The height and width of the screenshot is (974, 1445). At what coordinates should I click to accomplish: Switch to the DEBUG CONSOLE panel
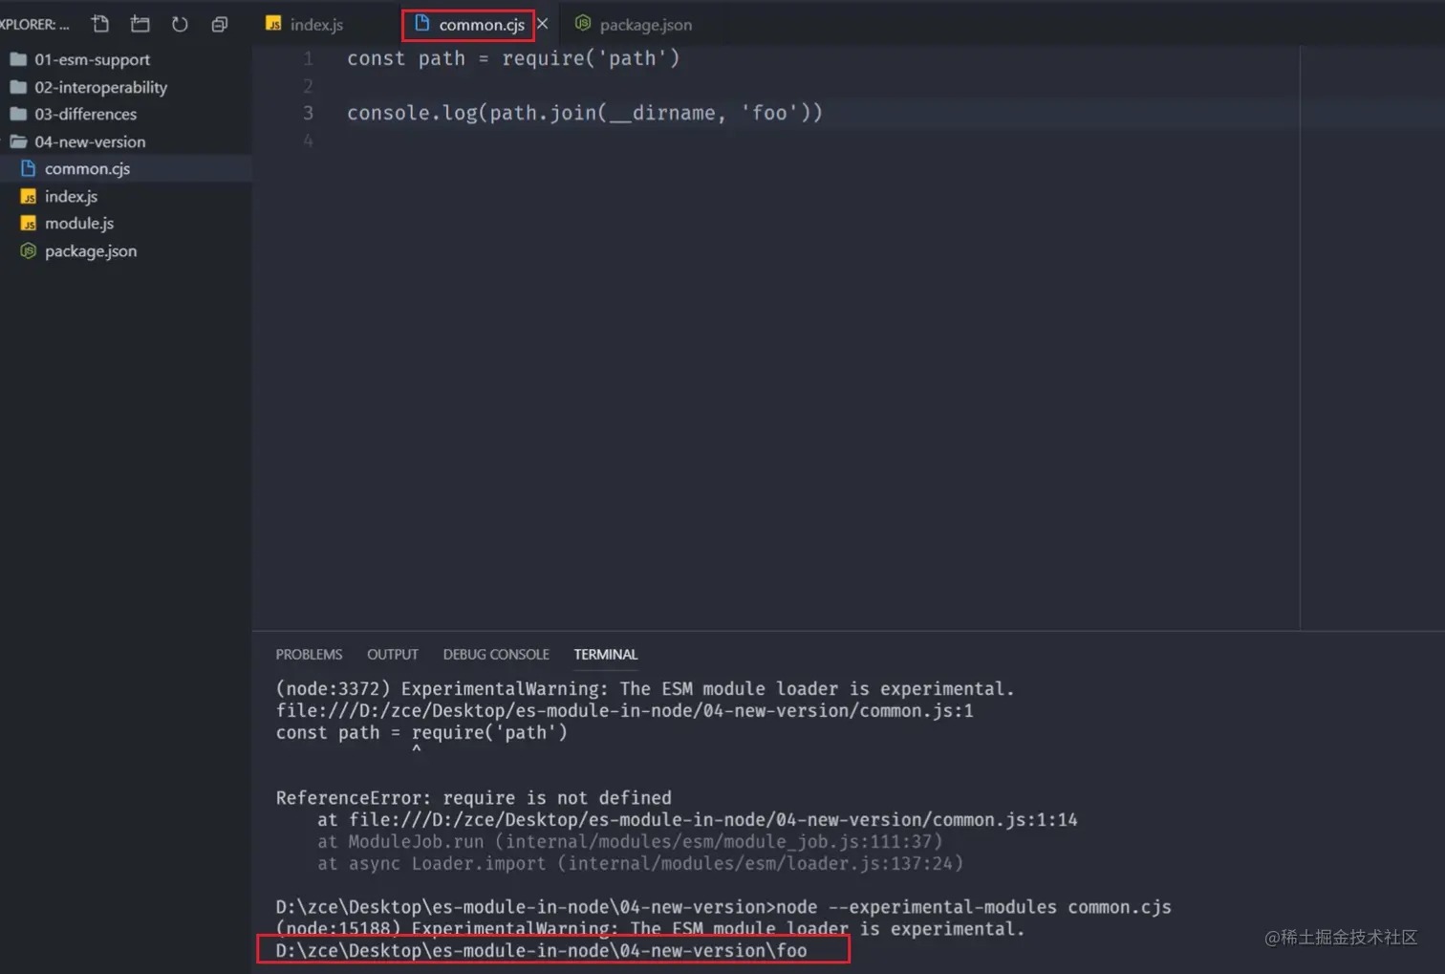(496, 654)
